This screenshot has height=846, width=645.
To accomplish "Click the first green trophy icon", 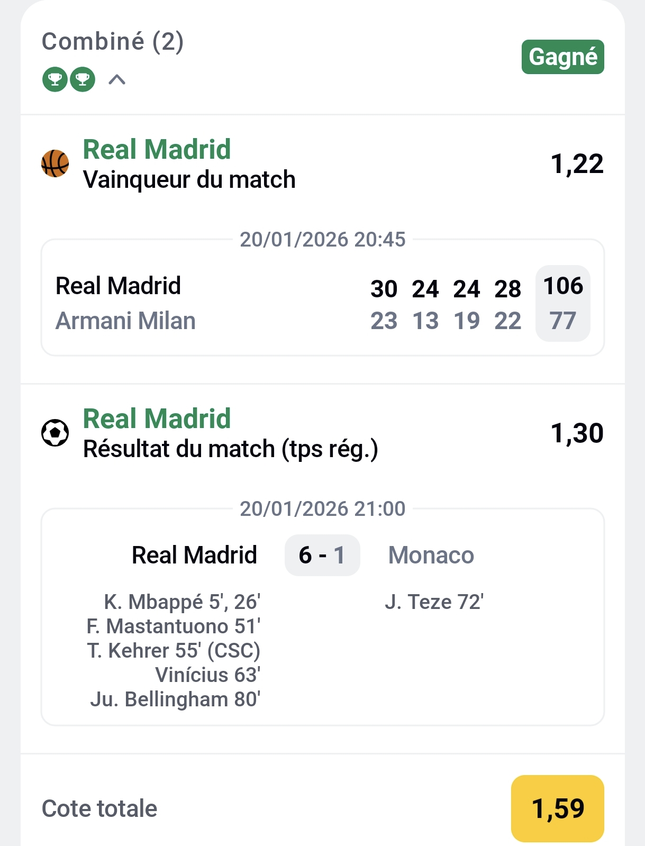I will 55,80.
